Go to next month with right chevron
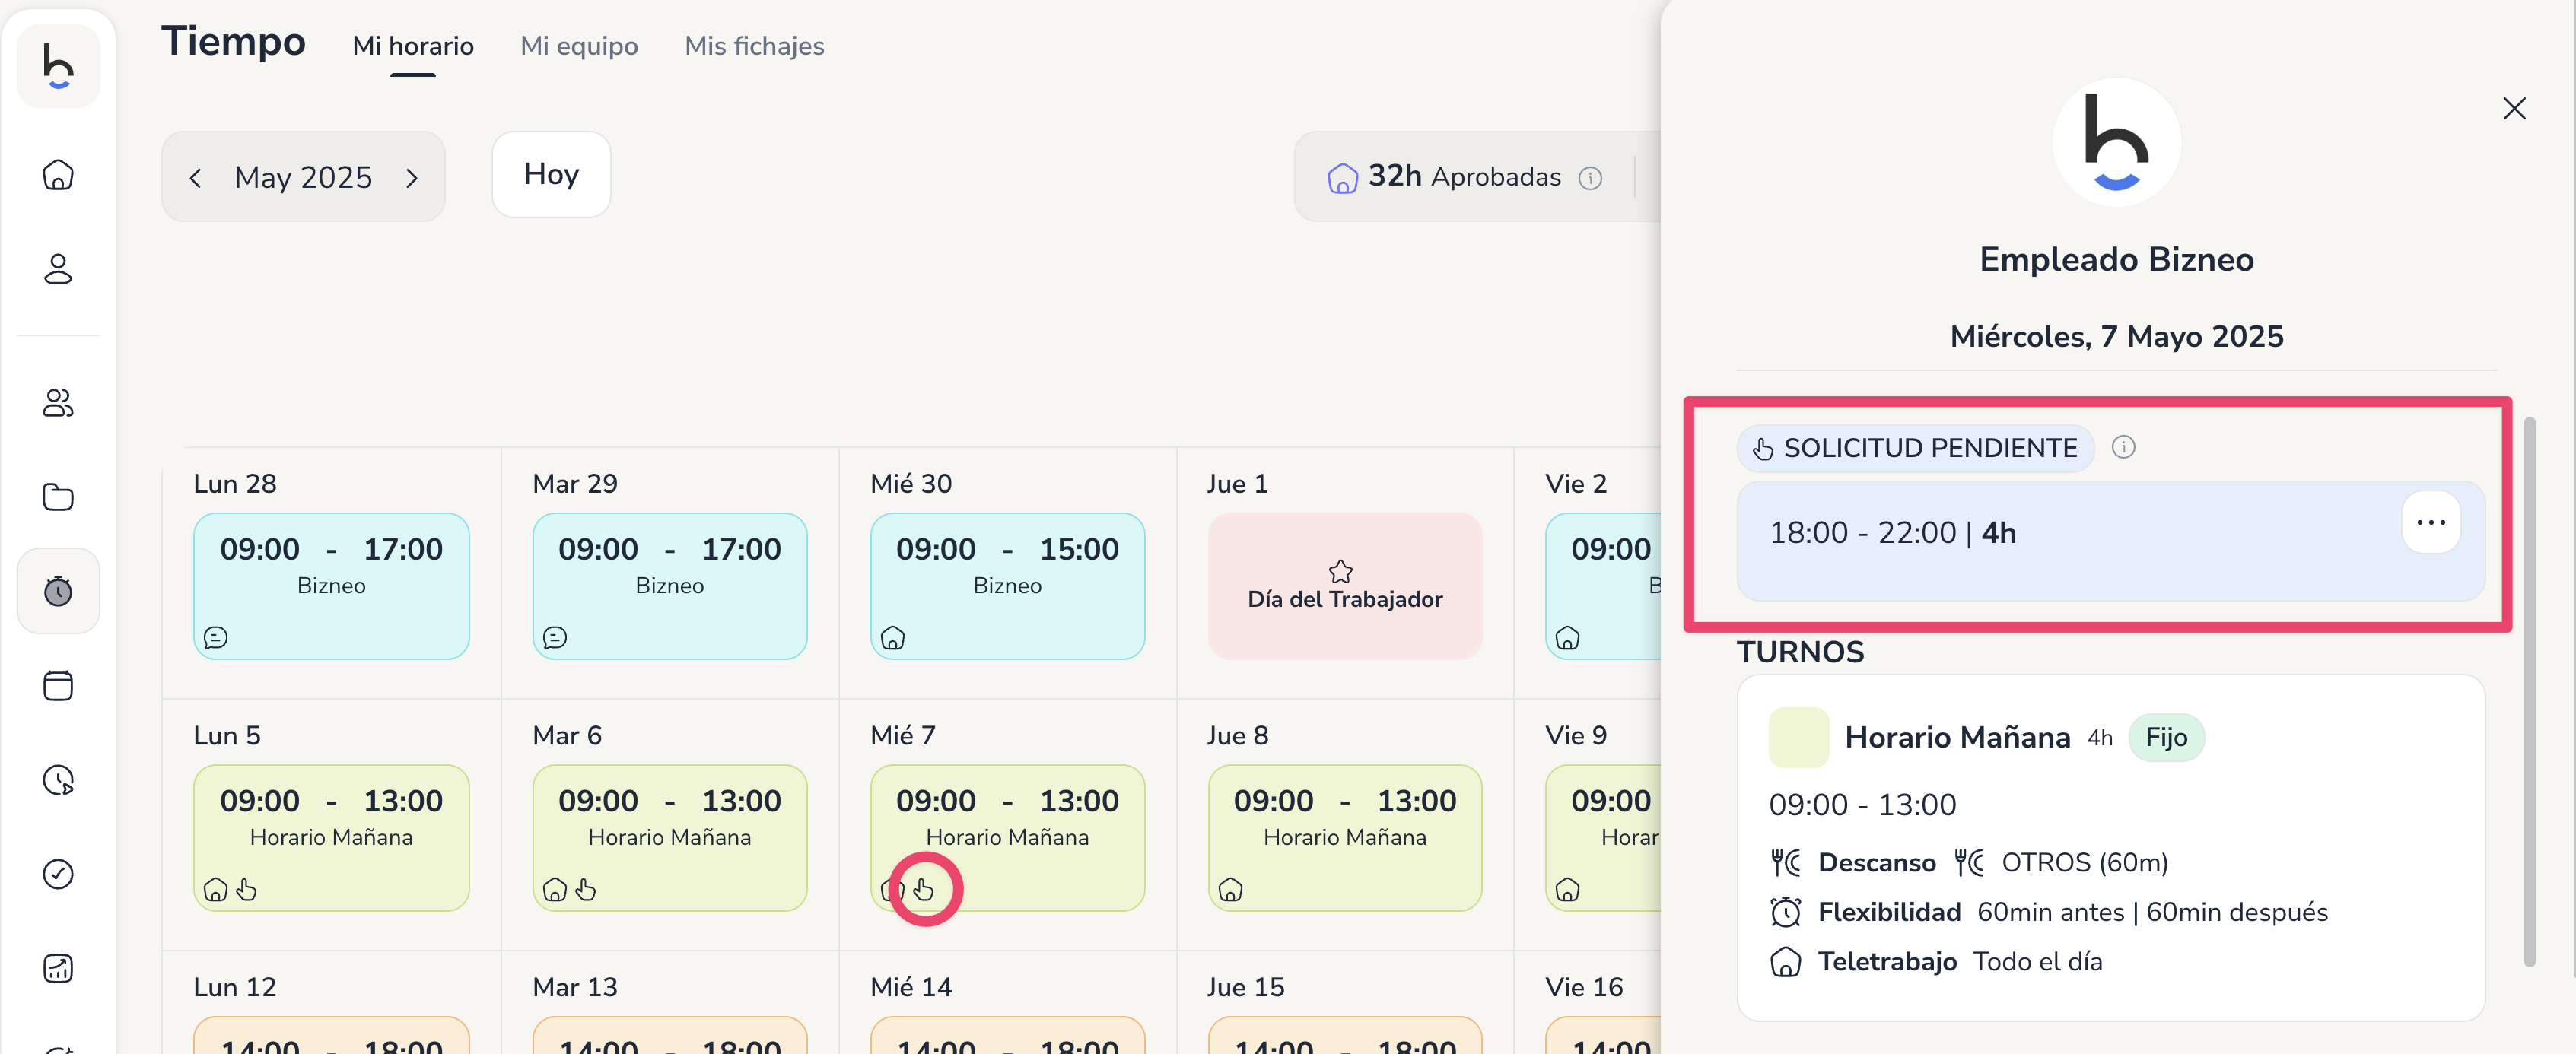The width and height of the screenshot is (2576, 1054). pyautogui.click(x=412, y=178)
